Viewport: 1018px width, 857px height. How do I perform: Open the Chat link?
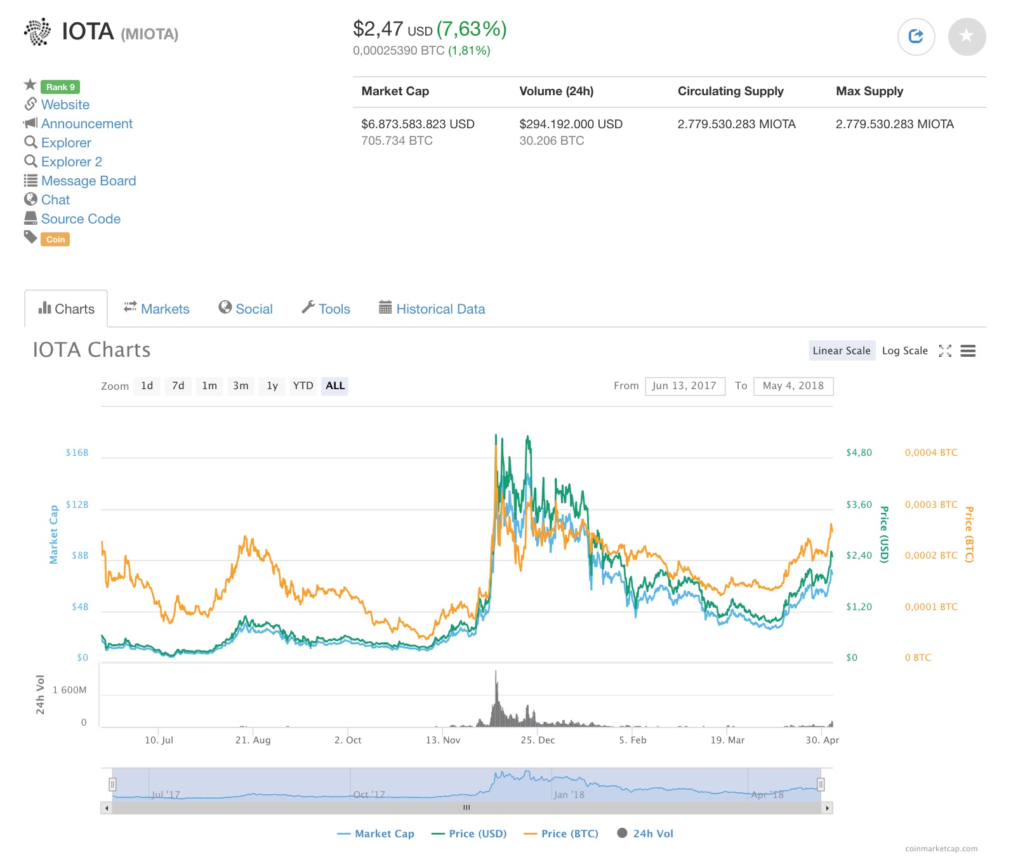pos(55,200)
